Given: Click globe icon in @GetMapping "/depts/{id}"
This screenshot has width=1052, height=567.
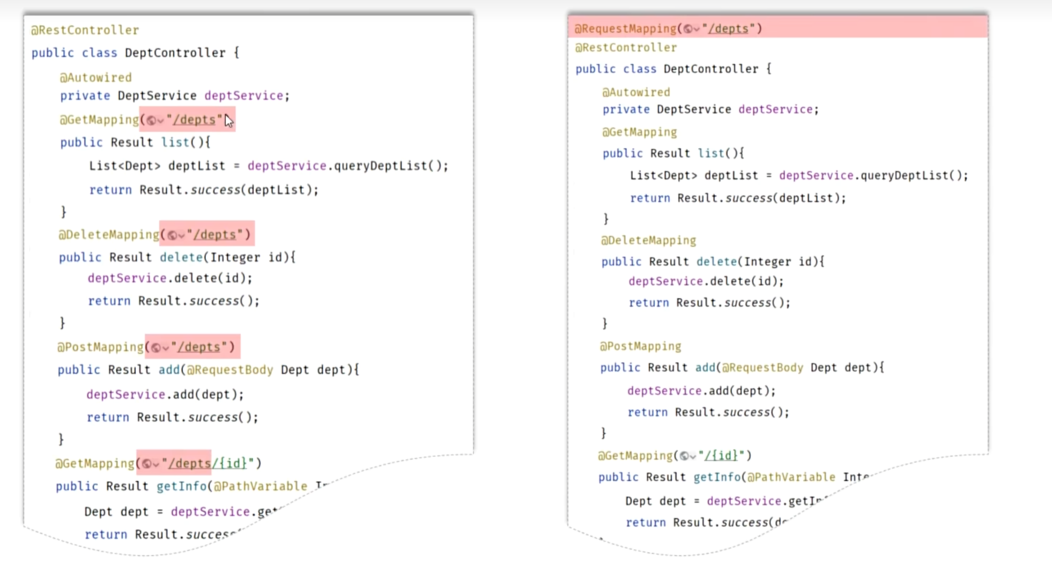Looking at the screenshot, I should tap(147, 464).
